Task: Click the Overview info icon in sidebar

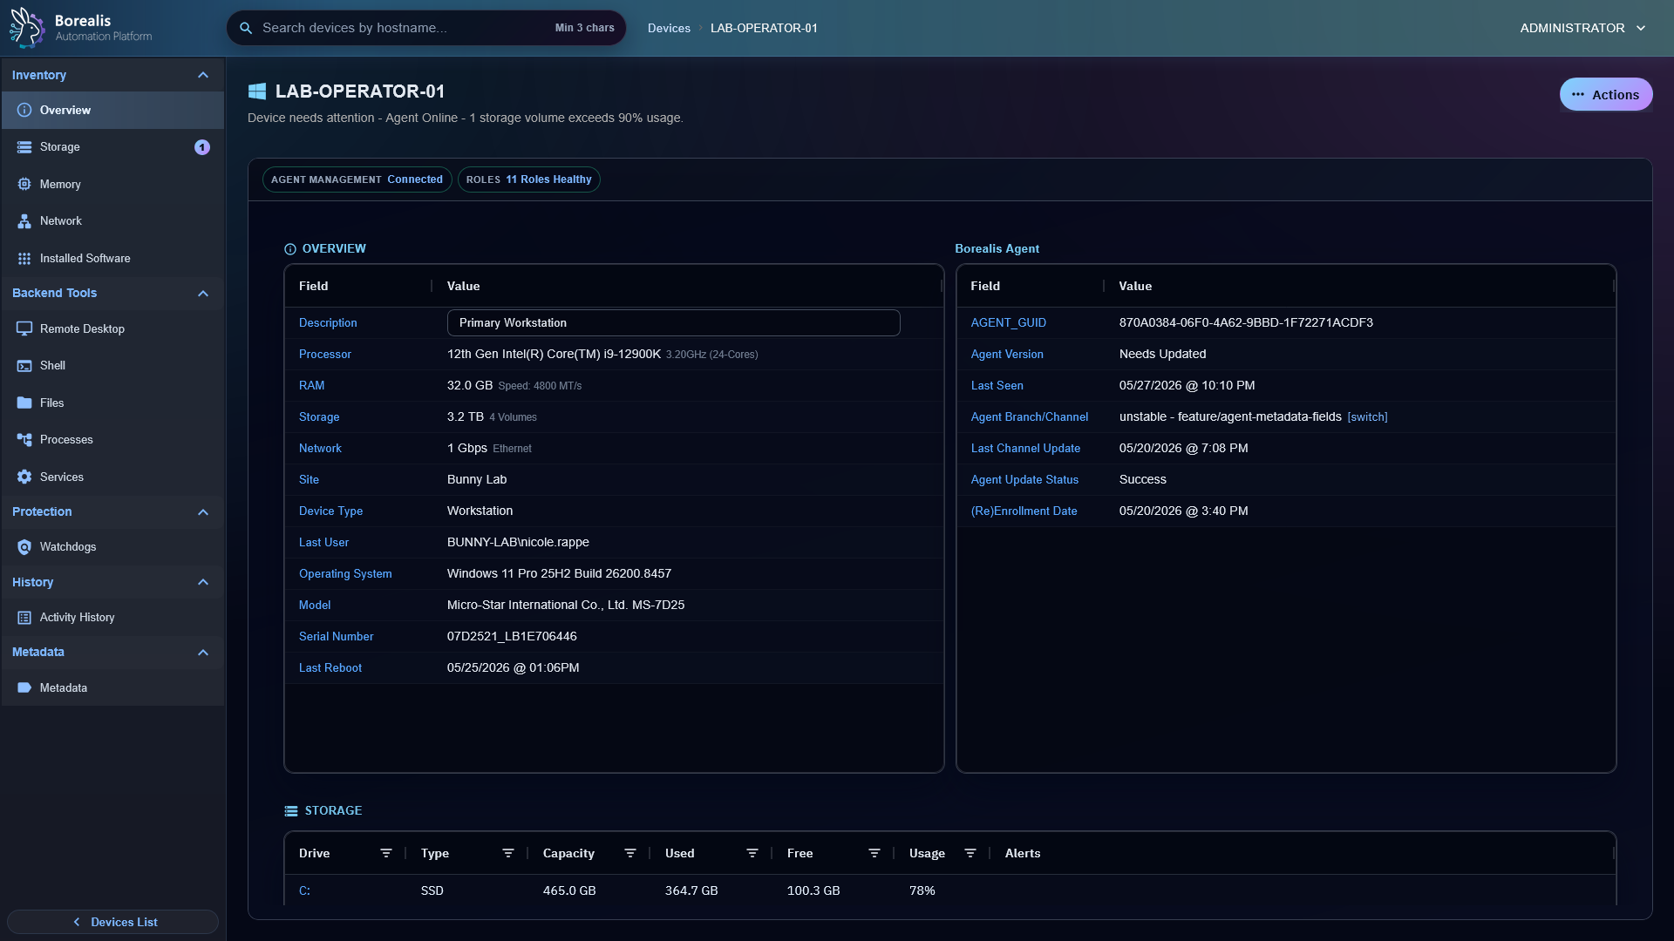Action: 24,111
